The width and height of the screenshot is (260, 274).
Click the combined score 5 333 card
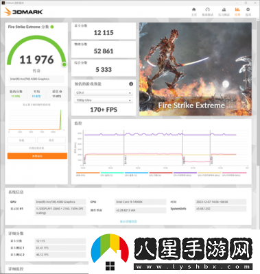pyautogui.click(x=104, y=68)
